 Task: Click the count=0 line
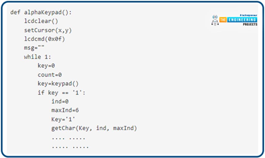pyautogui.click(x=50, y=75)
